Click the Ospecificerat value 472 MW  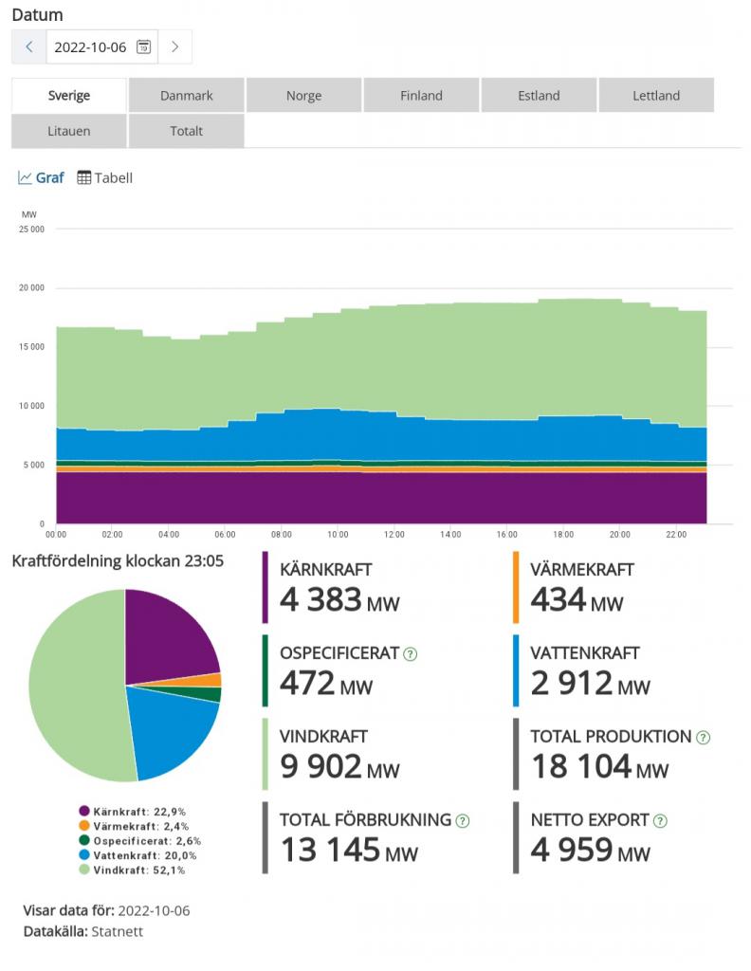click(x=325, y=684)
